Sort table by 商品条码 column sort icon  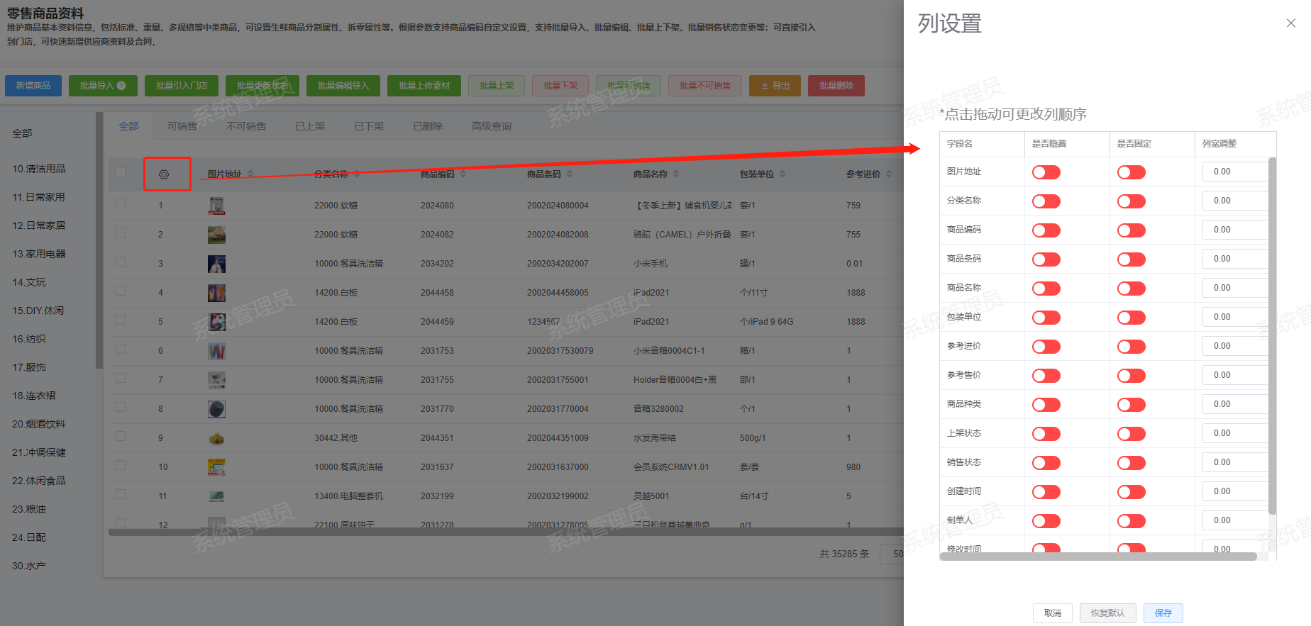pos(570,174)
